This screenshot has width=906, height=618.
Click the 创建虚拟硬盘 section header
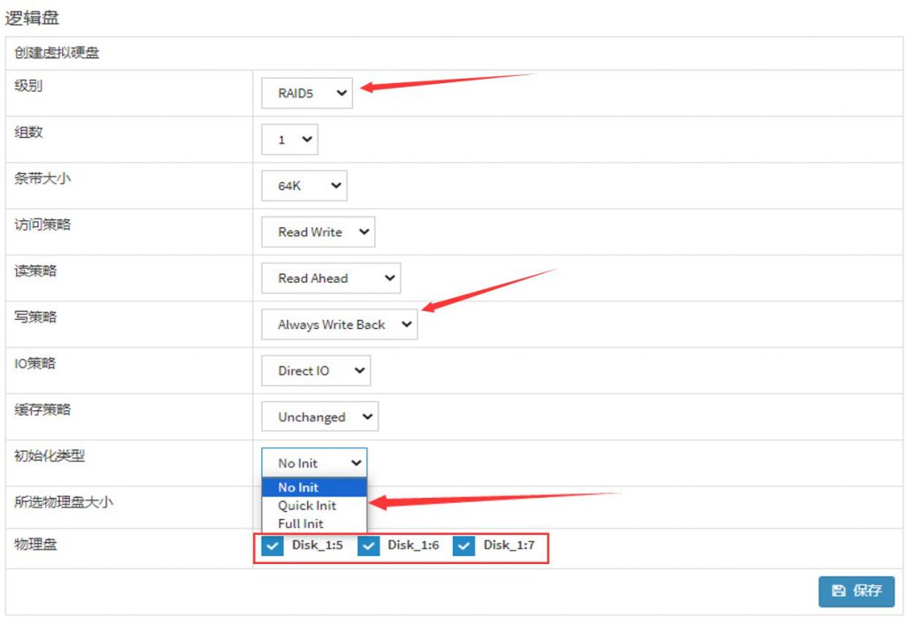(x=57, y=53)
